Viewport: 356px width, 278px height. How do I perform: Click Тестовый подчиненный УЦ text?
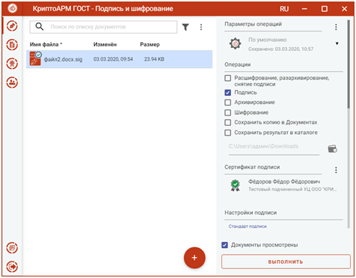(292, 190)
